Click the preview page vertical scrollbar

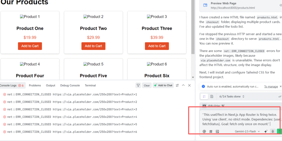coord(193,27)
